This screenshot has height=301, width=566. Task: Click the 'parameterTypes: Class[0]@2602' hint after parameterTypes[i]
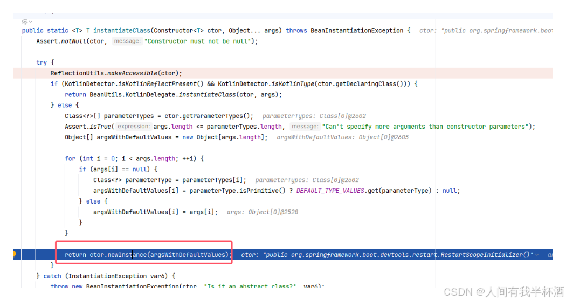point(307,180)
